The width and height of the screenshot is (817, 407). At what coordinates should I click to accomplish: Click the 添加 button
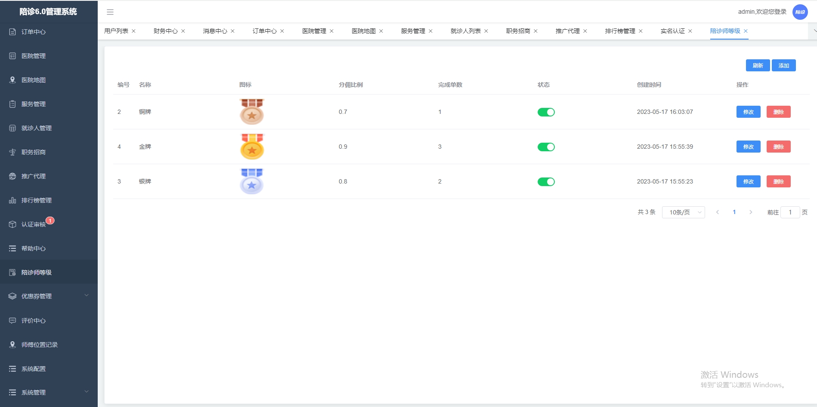[784, 65]
